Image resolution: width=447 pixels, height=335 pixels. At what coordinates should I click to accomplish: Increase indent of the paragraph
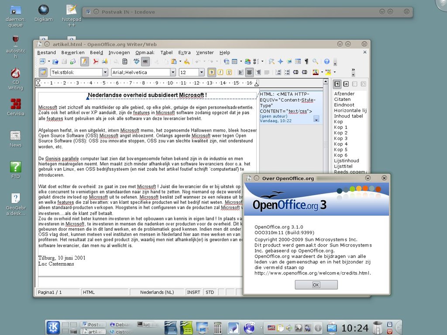pos(304,72)
